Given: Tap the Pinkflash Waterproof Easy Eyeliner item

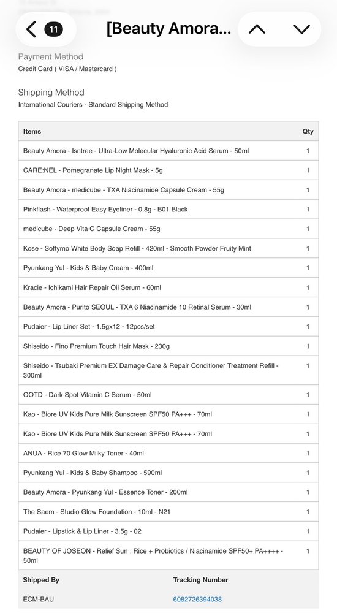Looking at the screenshot, I should point(105,209).
